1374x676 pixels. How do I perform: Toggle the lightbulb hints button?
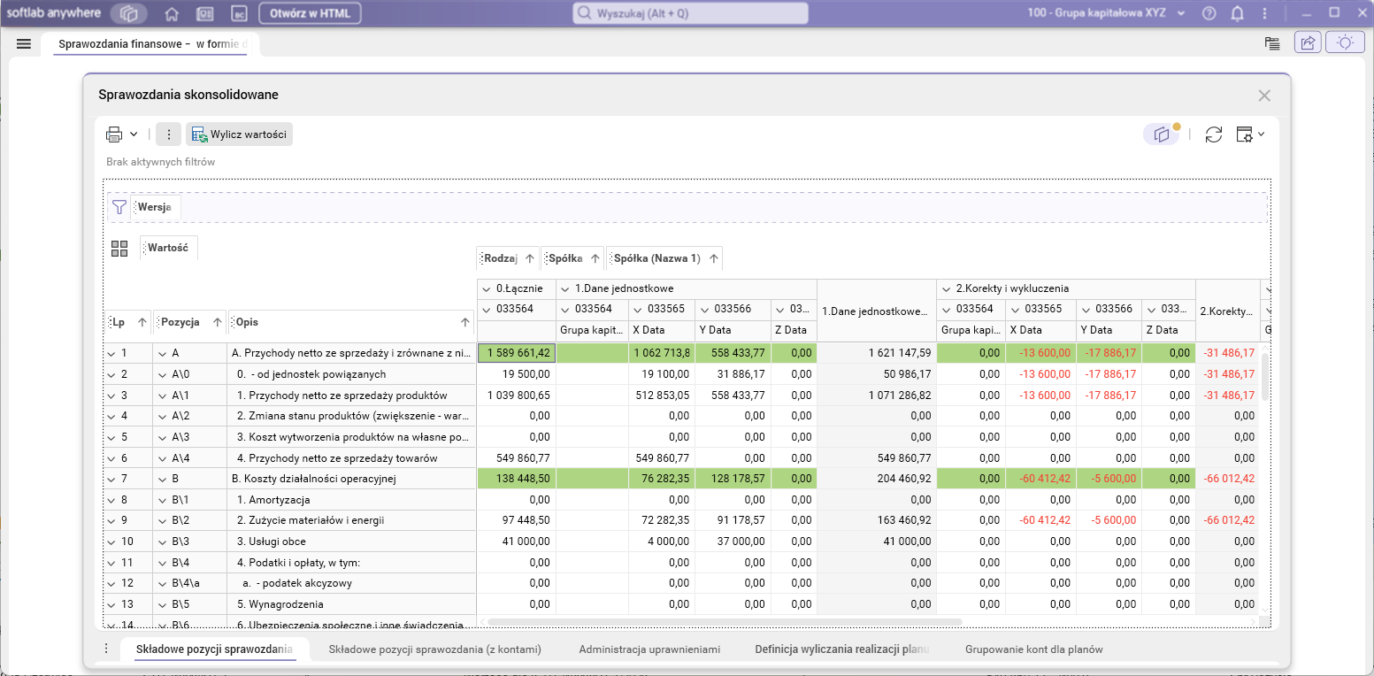click(1345, 42)
